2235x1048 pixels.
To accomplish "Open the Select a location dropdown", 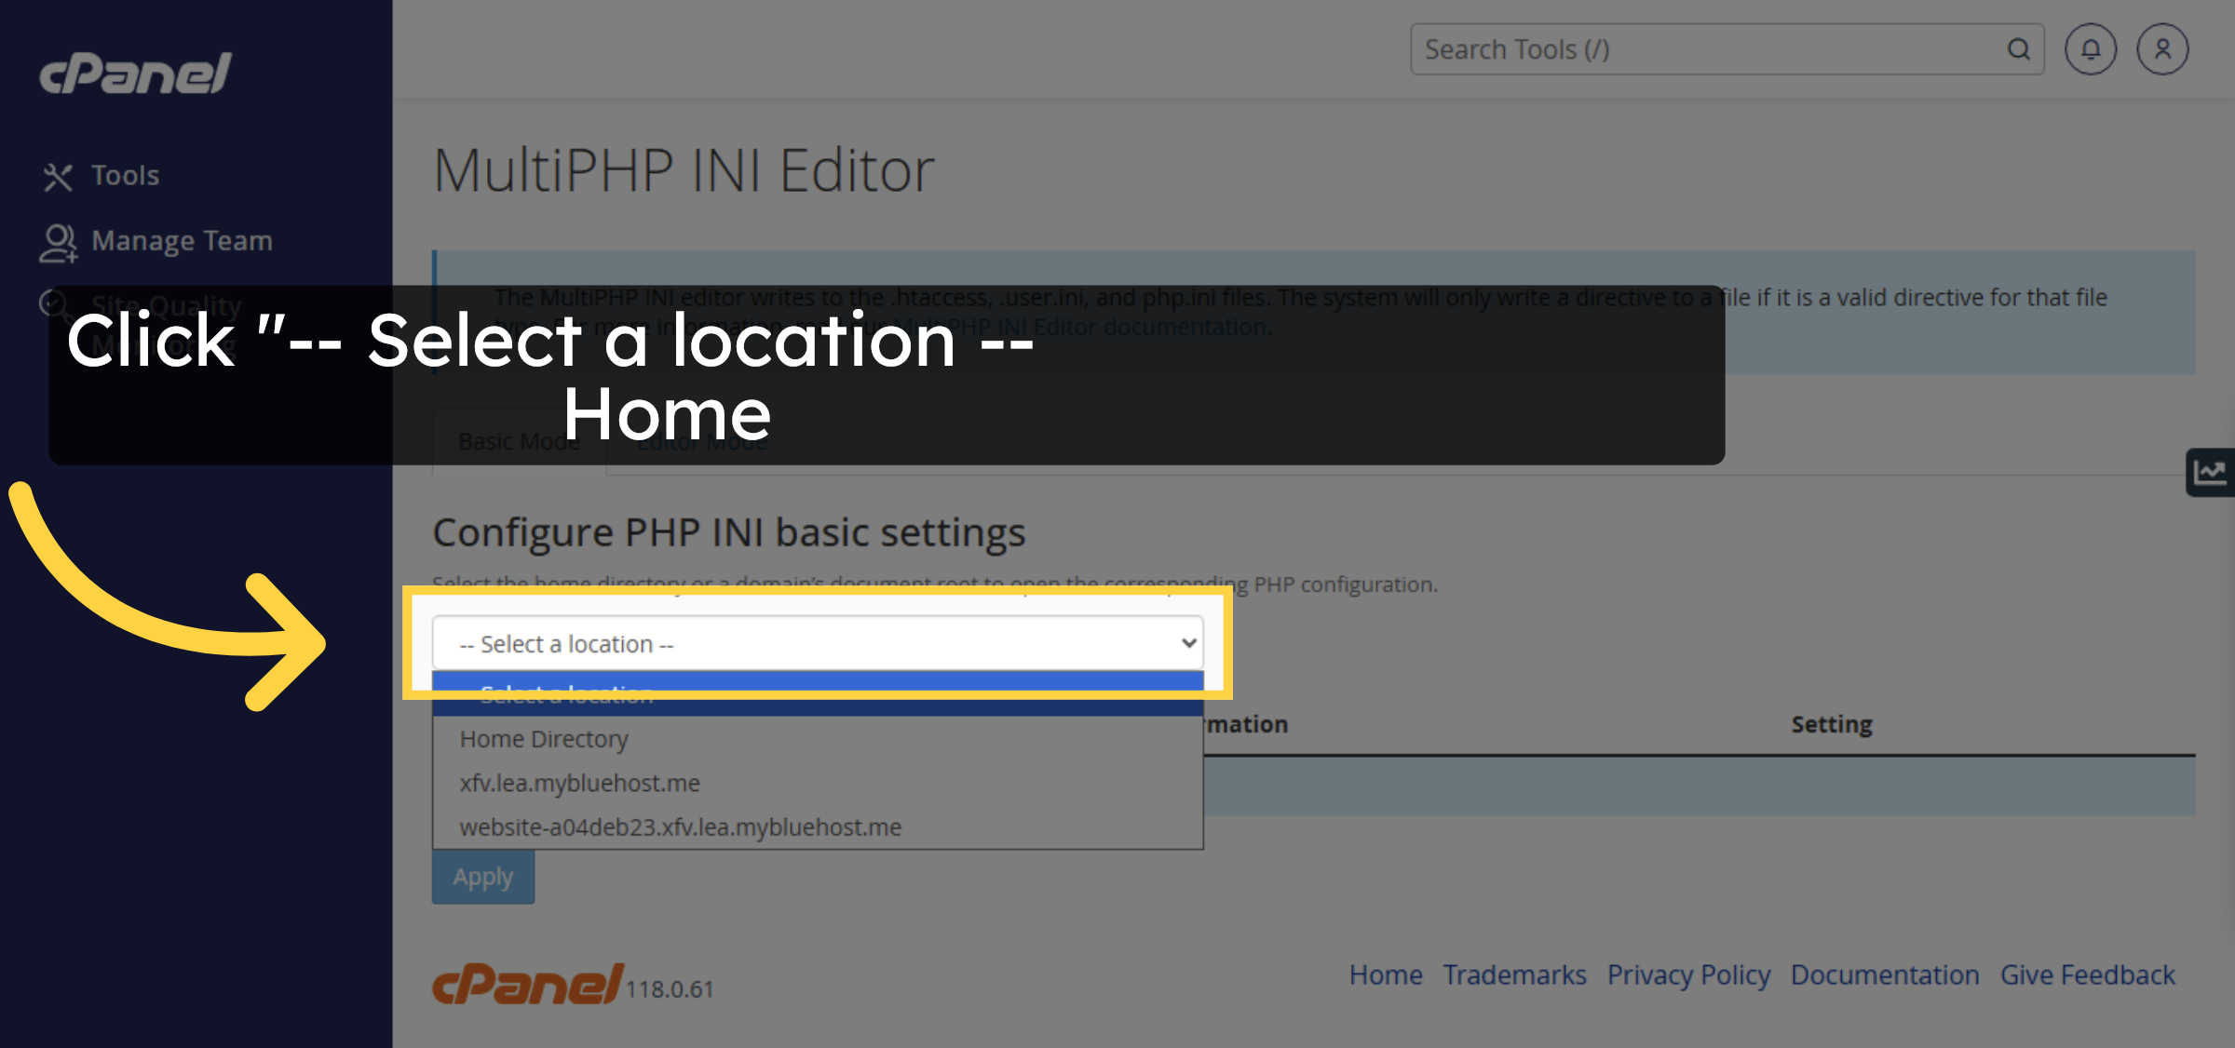I will [x=818, y=642].
